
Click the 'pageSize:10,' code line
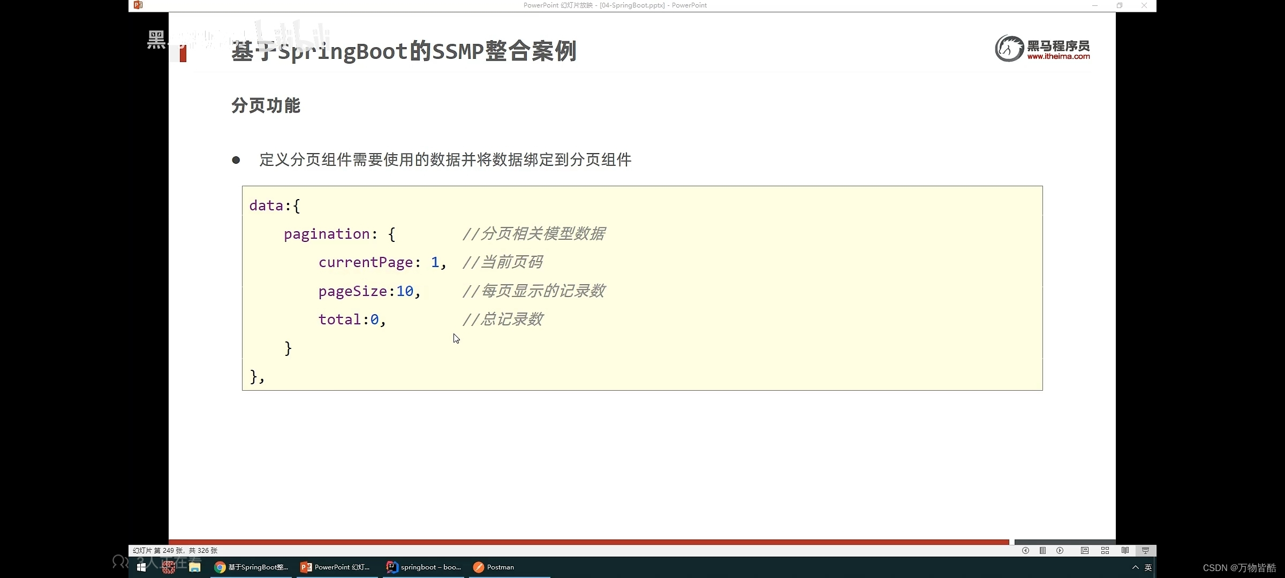tap(369, 291)
